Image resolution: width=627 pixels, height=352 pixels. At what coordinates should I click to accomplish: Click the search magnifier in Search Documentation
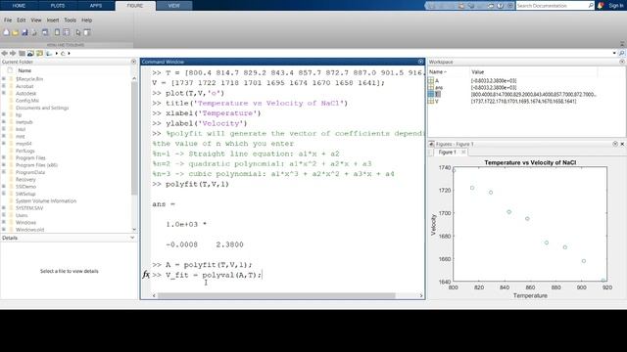tap(591, 6)
